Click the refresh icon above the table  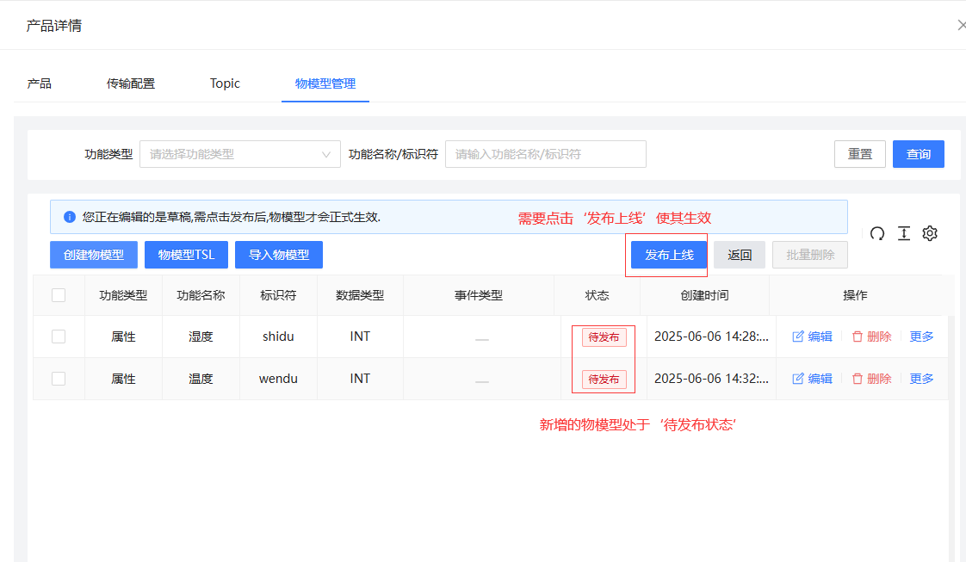point(877,233)
